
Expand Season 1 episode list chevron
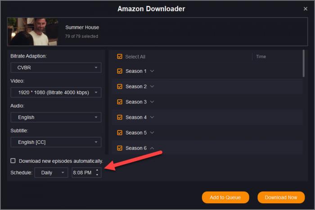tap(152, 71)
